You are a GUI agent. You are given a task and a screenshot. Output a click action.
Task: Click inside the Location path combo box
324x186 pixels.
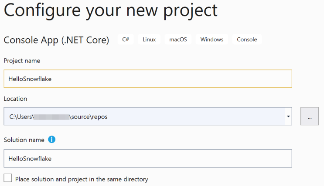pos(174,116)
